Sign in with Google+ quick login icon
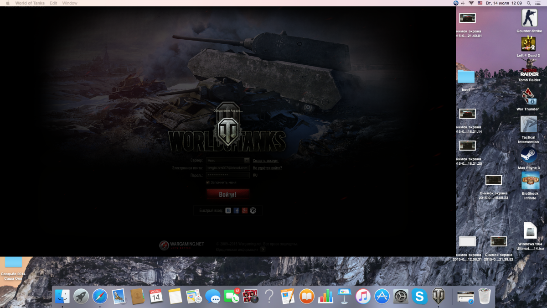The height and width of the screenshot is (308, 547). click(x=244, y=210)
